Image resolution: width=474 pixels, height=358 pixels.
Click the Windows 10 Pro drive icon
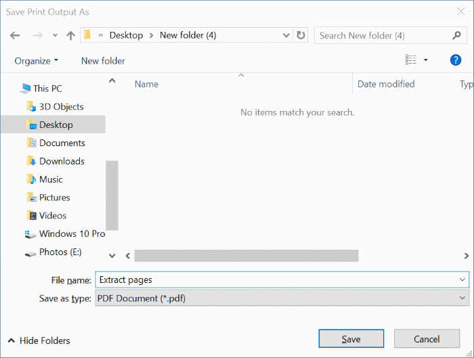[30, 234]
